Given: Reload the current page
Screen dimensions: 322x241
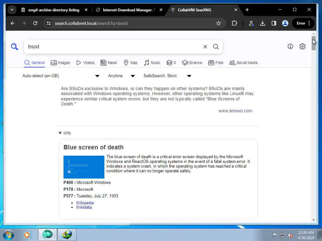Looking at the screenshot, I should [35, 23].
